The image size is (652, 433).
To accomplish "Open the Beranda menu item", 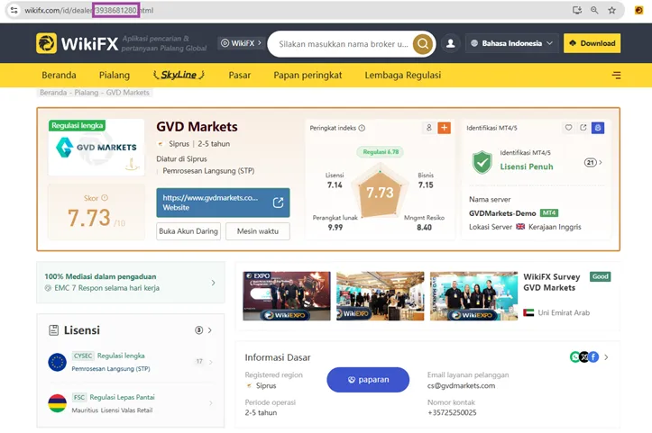I will click(59, 75).
